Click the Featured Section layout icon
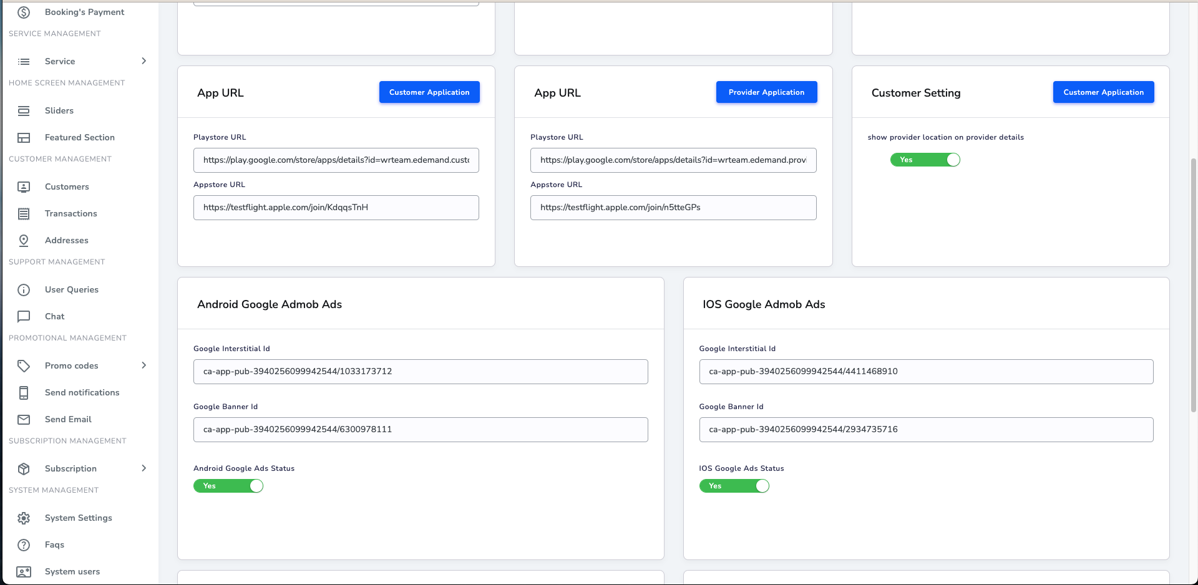This screenshot has height=585, width=1198. click(x=24, y=137)
